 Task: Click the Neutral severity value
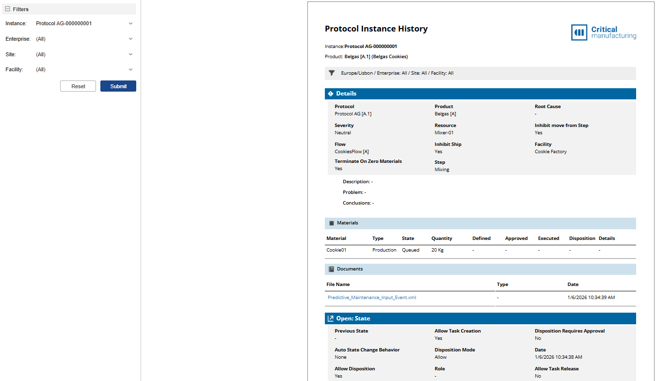pos(343,132)
